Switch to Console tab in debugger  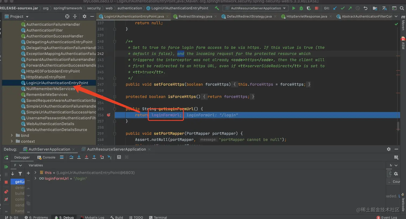point(46,157)
